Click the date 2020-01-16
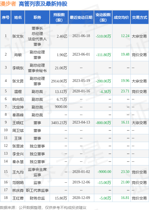149x210 pixels. tap(81, 91)
